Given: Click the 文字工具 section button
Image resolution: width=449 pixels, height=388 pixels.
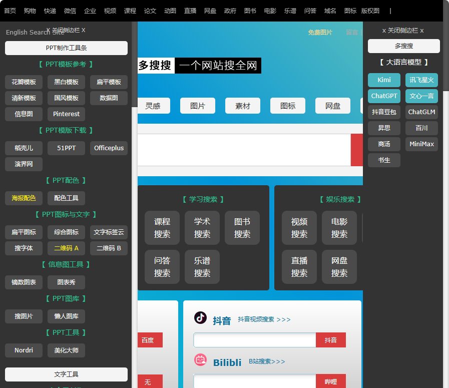Looking at the screenshot, I should [x=66, y=374].
